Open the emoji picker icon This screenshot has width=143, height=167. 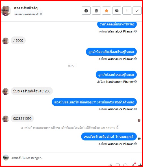coord(125,165)
